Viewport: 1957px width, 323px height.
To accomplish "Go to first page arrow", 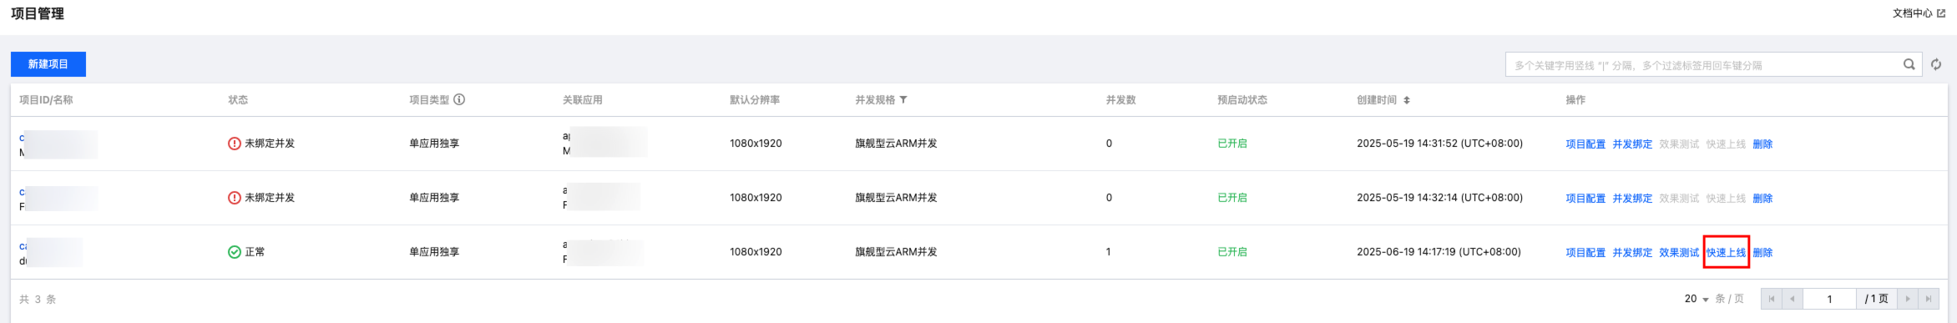I will (1771, 299).
